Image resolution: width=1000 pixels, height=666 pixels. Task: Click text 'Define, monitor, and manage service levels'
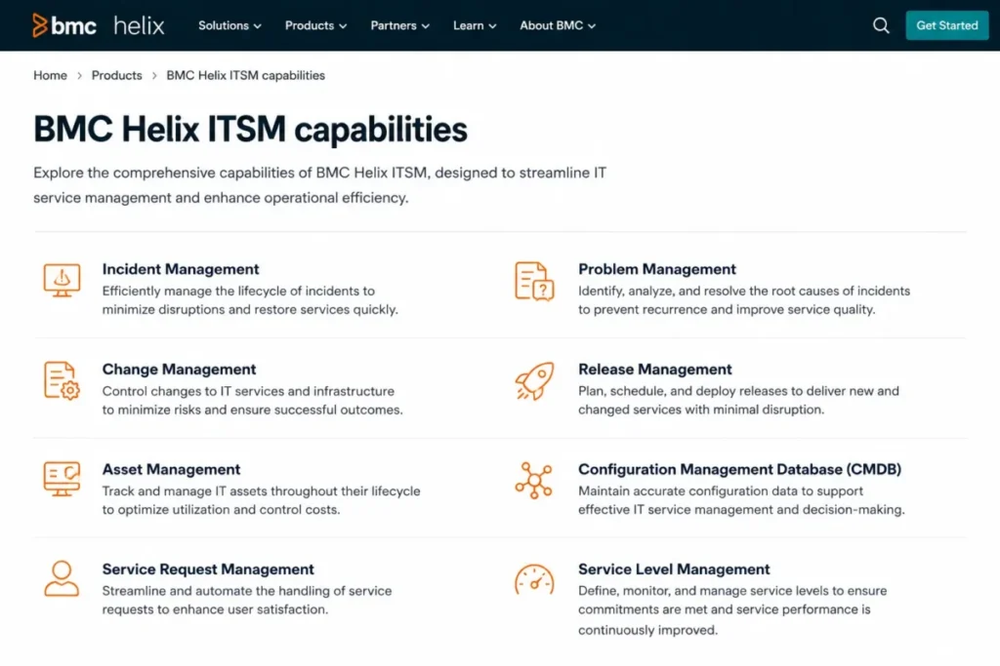703,591
